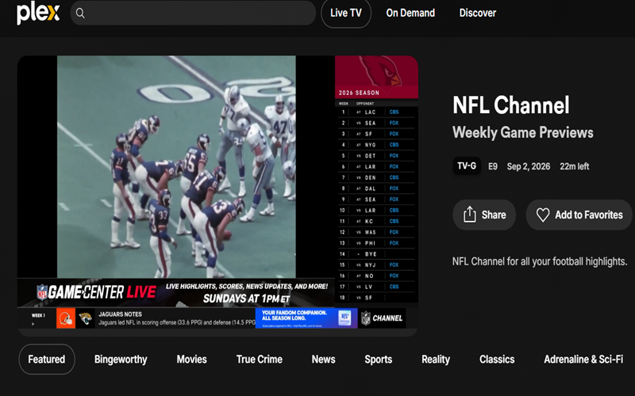Viewport: 635px width, 396px height.
Task: Click the week 5 DET row
Action: 376,155
